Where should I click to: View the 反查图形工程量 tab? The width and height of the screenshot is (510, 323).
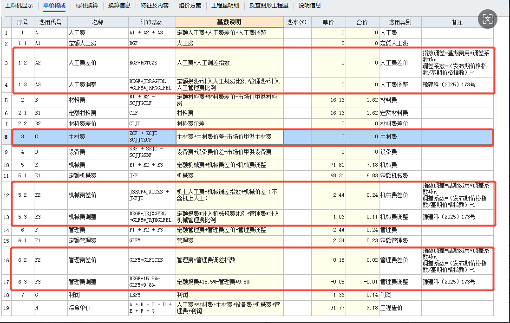pos(270,6)
